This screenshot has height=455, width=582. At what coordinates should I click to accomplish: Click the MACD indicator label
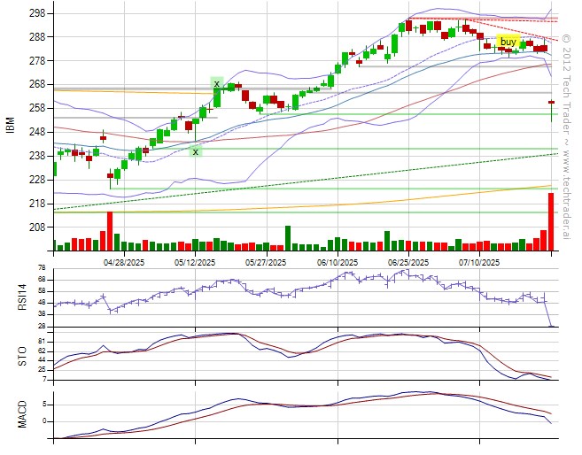(22, 414)
